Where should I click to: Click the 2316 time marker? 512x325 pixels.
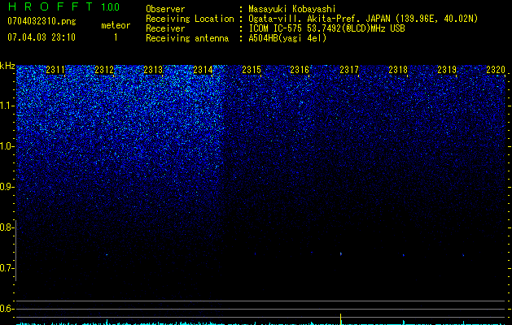[x=300, y=69]
